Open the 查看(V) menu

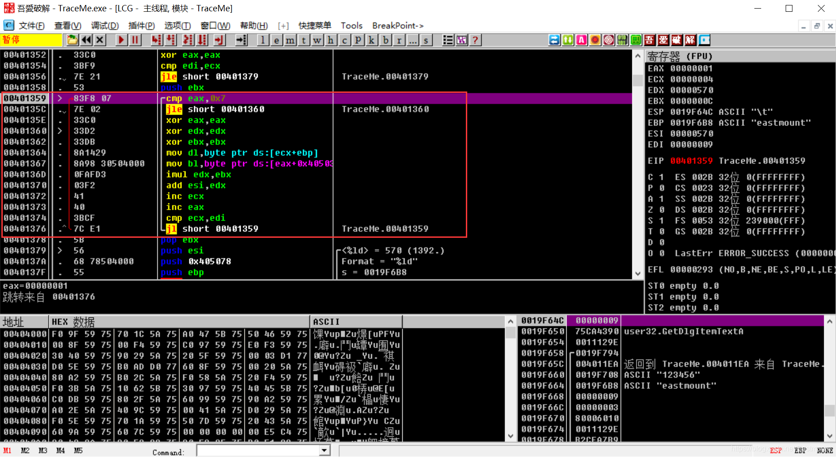[68, 26]
